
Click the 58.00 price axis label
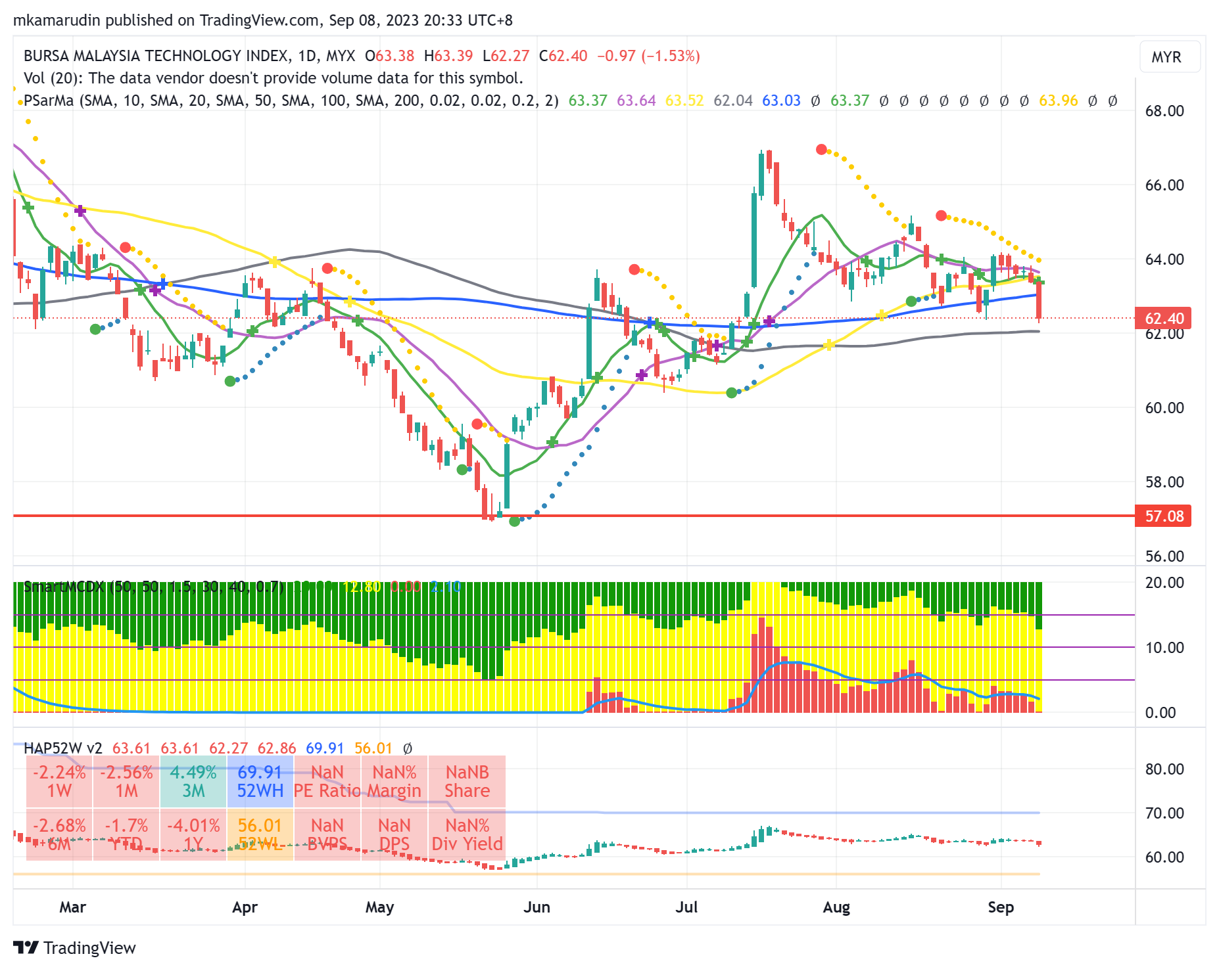(1164, 482)
